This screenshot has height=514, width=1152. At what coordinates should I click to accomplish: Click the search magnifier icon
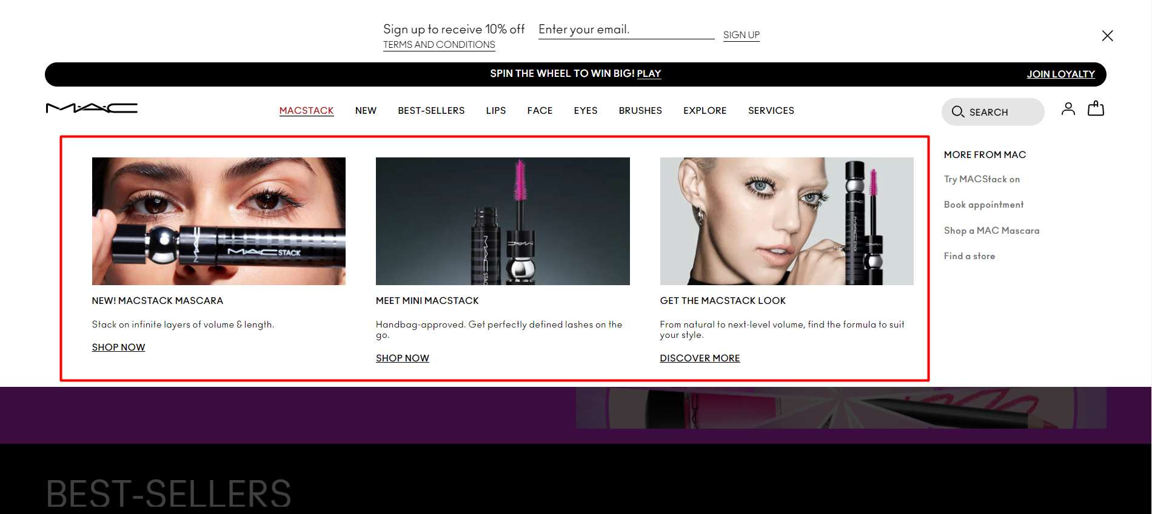click(x=958, y=112)
